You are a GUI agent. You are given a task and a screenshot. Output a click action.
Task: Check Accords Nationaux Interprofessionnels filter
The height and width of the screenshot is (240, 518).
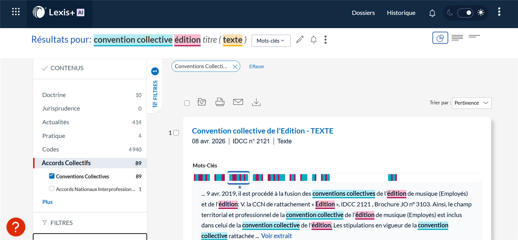click(x=52, y=189)
